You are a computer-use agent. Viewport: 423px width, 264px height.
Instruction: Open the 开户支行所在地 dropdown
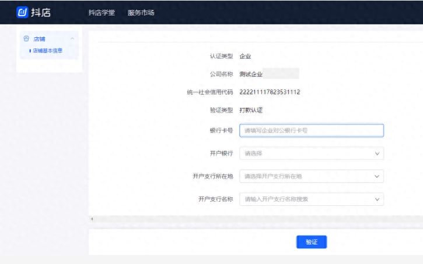pyautogui.click(x=312, y=176)
